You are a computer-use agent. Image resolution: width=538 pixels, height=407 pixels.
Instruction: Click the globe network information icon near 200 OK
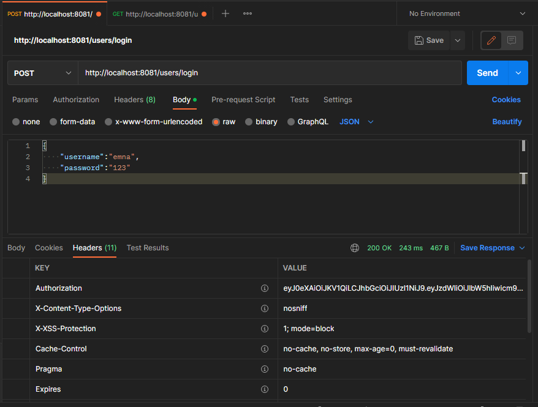(x=355, y=248)
